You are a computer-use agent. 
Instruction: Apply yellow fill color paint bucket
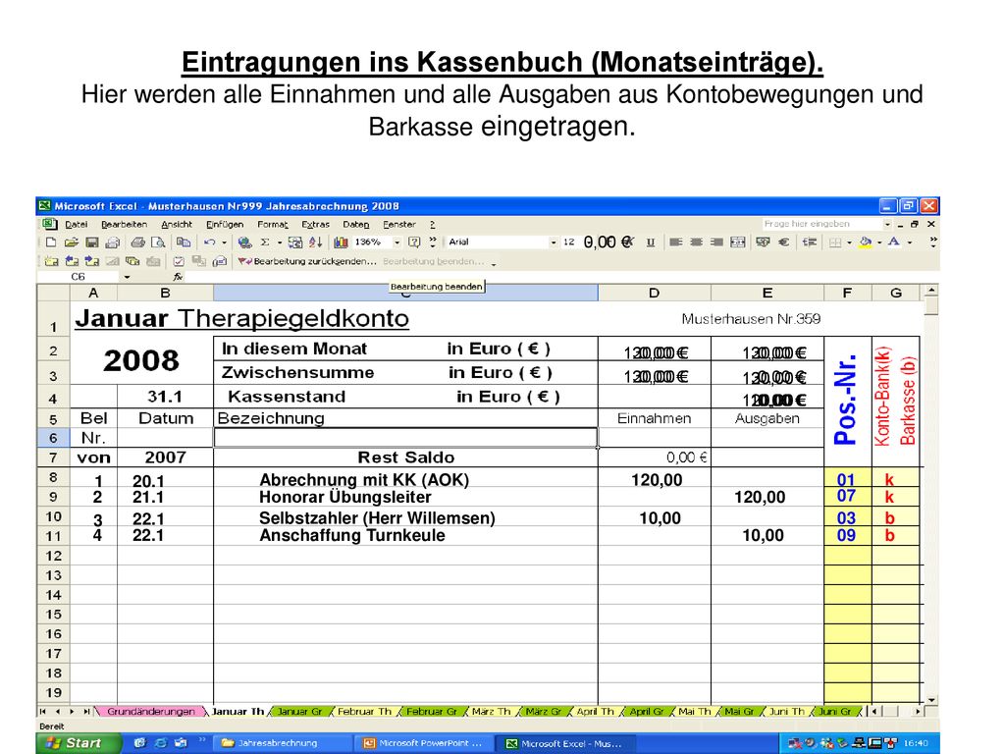pos(866,242)
